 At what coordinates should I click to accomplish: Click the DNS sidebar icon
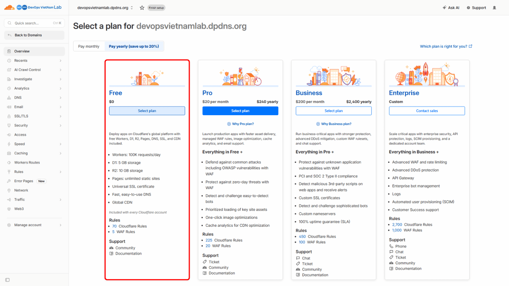10,98
